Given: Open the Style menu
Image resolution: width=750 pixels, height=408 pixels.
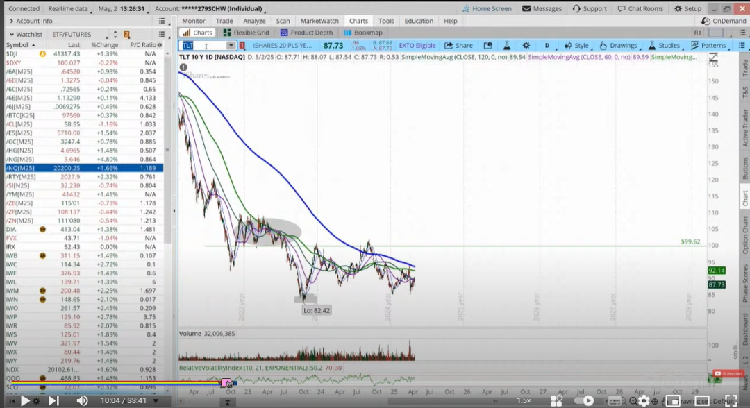Looking at the screenshot, I should 577,45.
